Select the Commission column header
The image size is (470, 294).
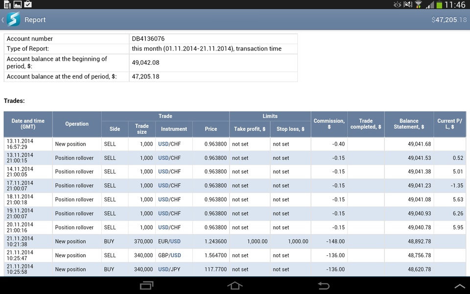[329, 124]
